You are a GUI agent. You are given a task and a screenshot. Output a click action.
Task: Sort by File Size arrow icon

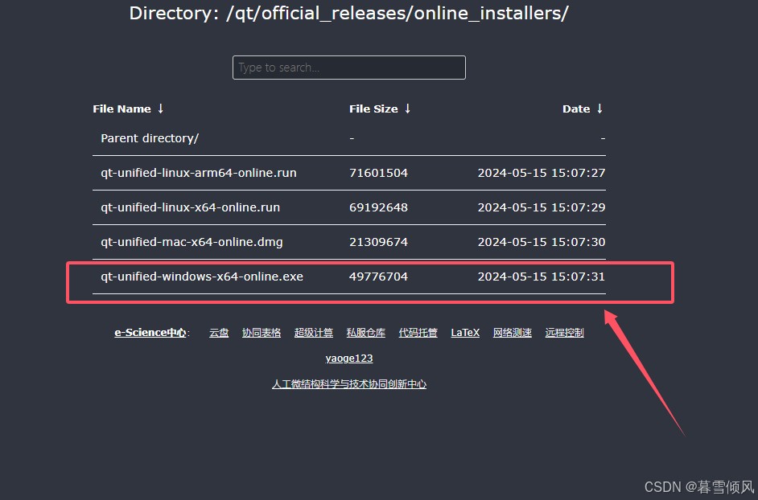(x=407, y=109)
